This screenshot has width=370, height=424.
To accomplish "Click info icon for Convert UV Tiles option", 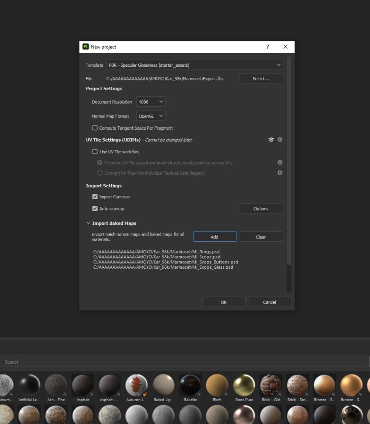I will 280,173.
